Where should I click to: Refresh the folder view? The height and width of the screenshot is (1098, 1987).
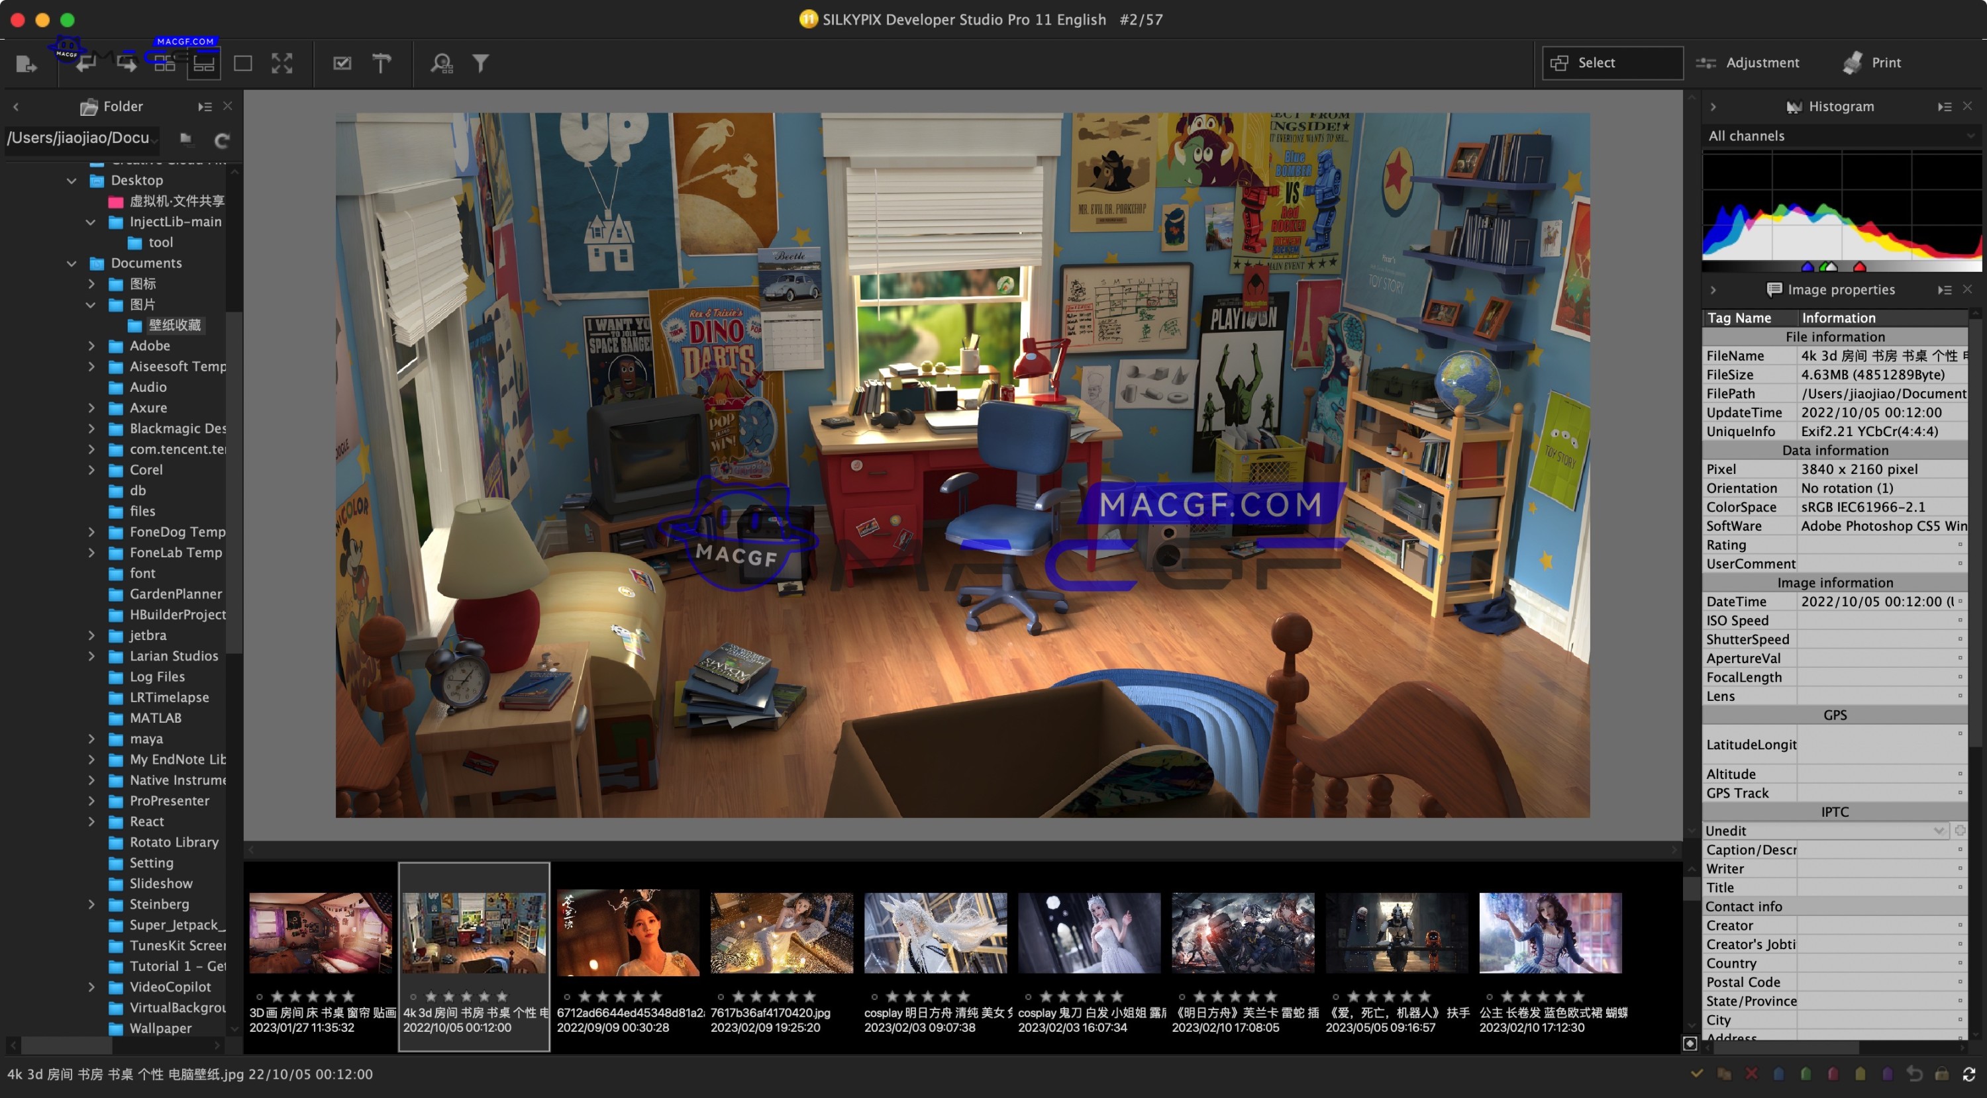click(x=221, y=140)
